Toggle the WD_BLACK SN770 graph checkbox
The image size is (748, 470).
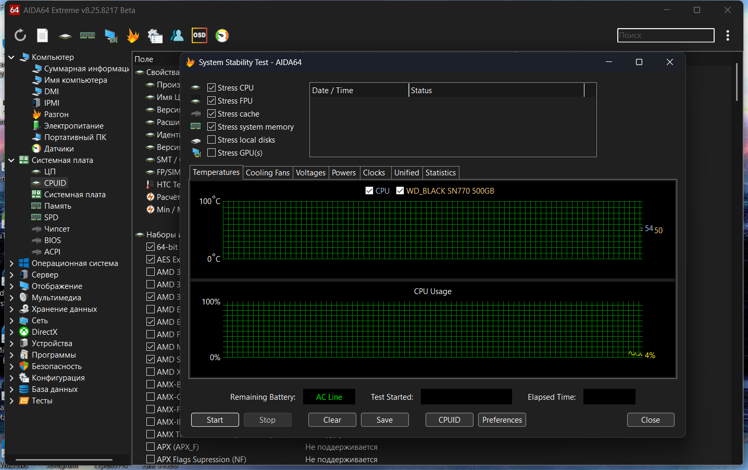pos(400,191)
